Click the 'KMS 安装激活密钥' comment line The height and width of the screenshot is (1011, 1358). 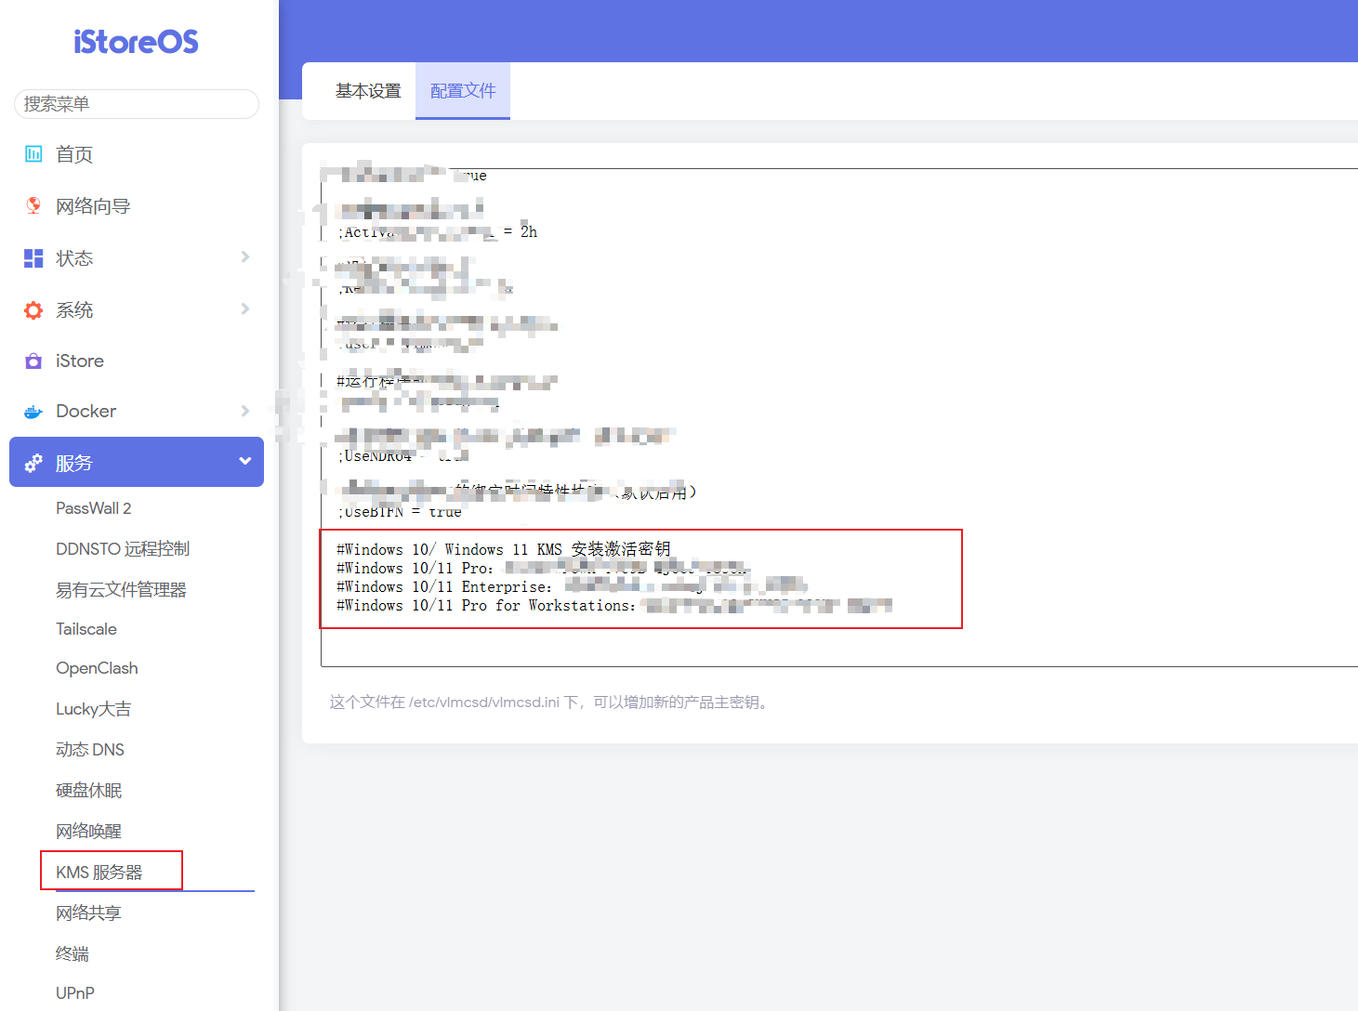tap(503, 550)
